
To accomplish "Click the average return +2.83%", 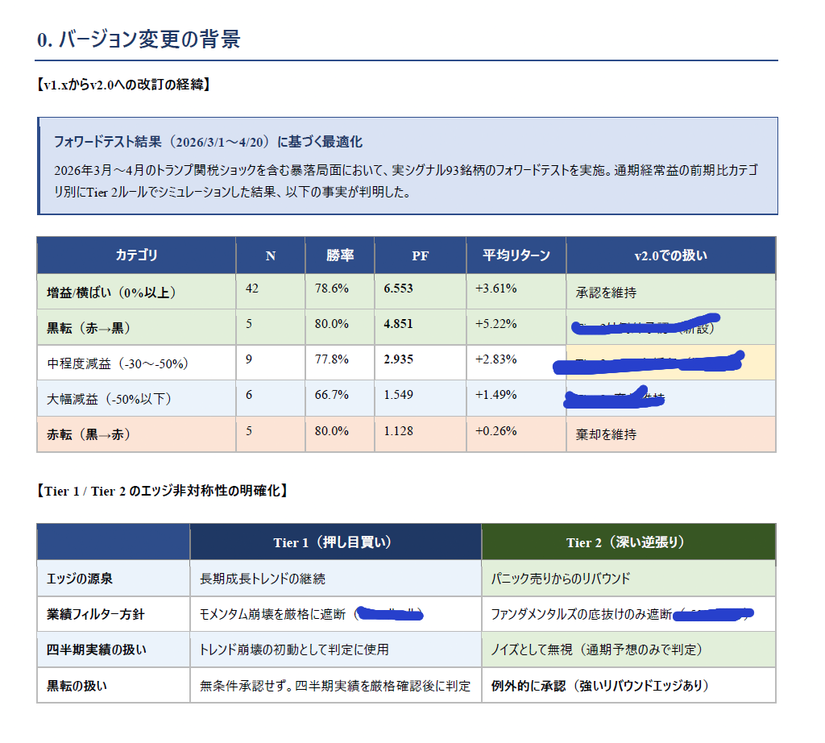I will pos(495,359).
